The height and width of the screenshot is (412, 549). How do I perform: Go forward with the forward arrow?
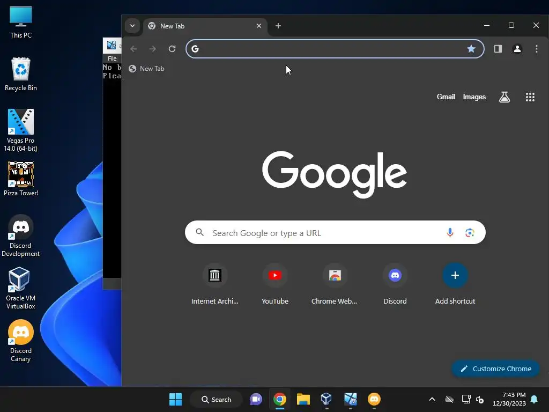coord(152,49)
